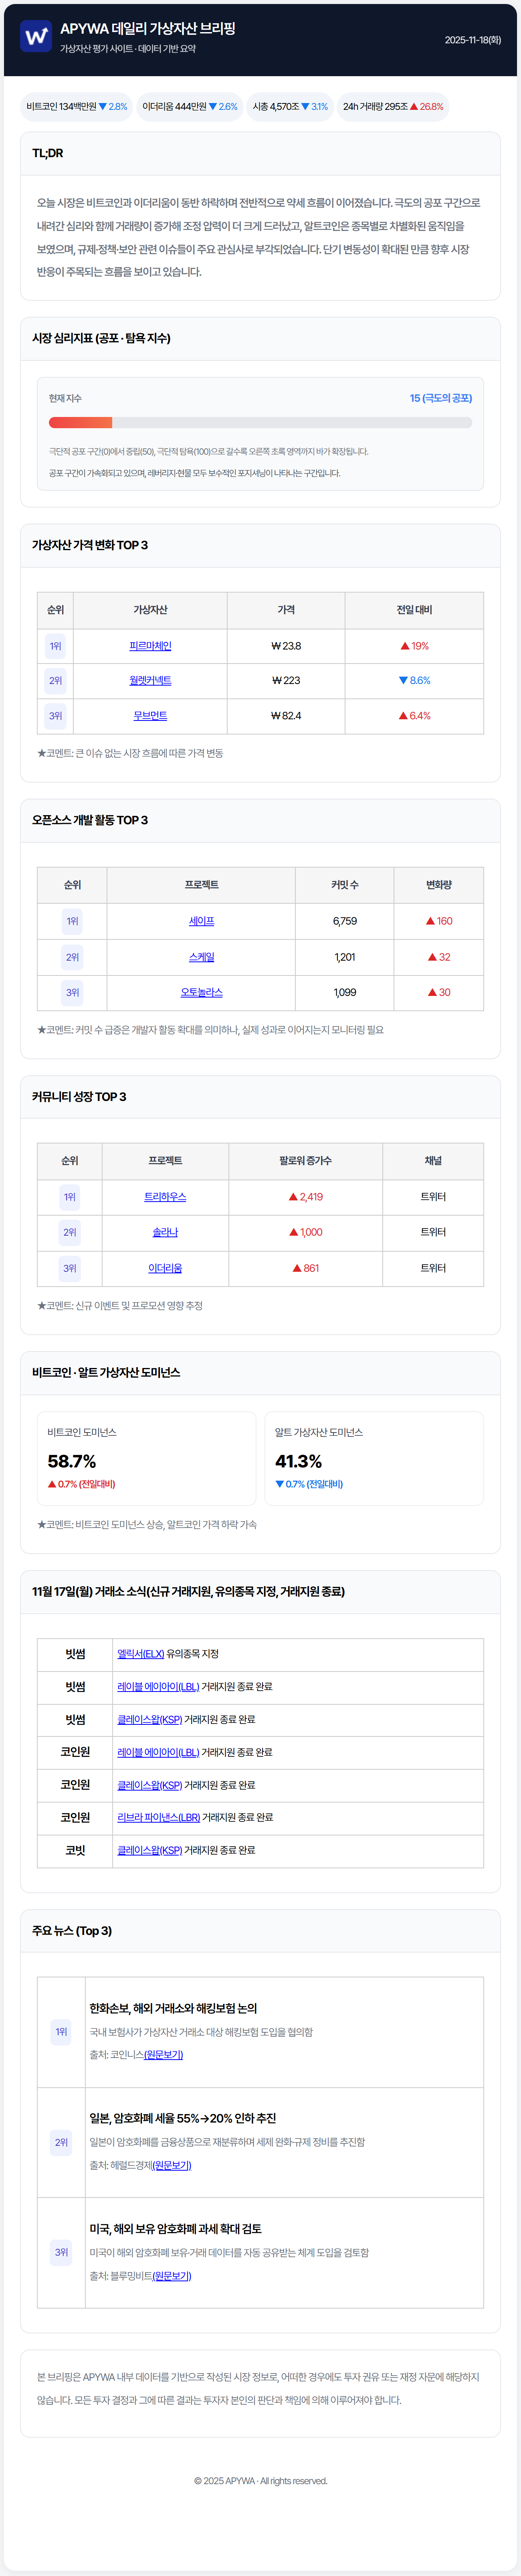Open the 오토놀라스 project link

coord(201,993)
